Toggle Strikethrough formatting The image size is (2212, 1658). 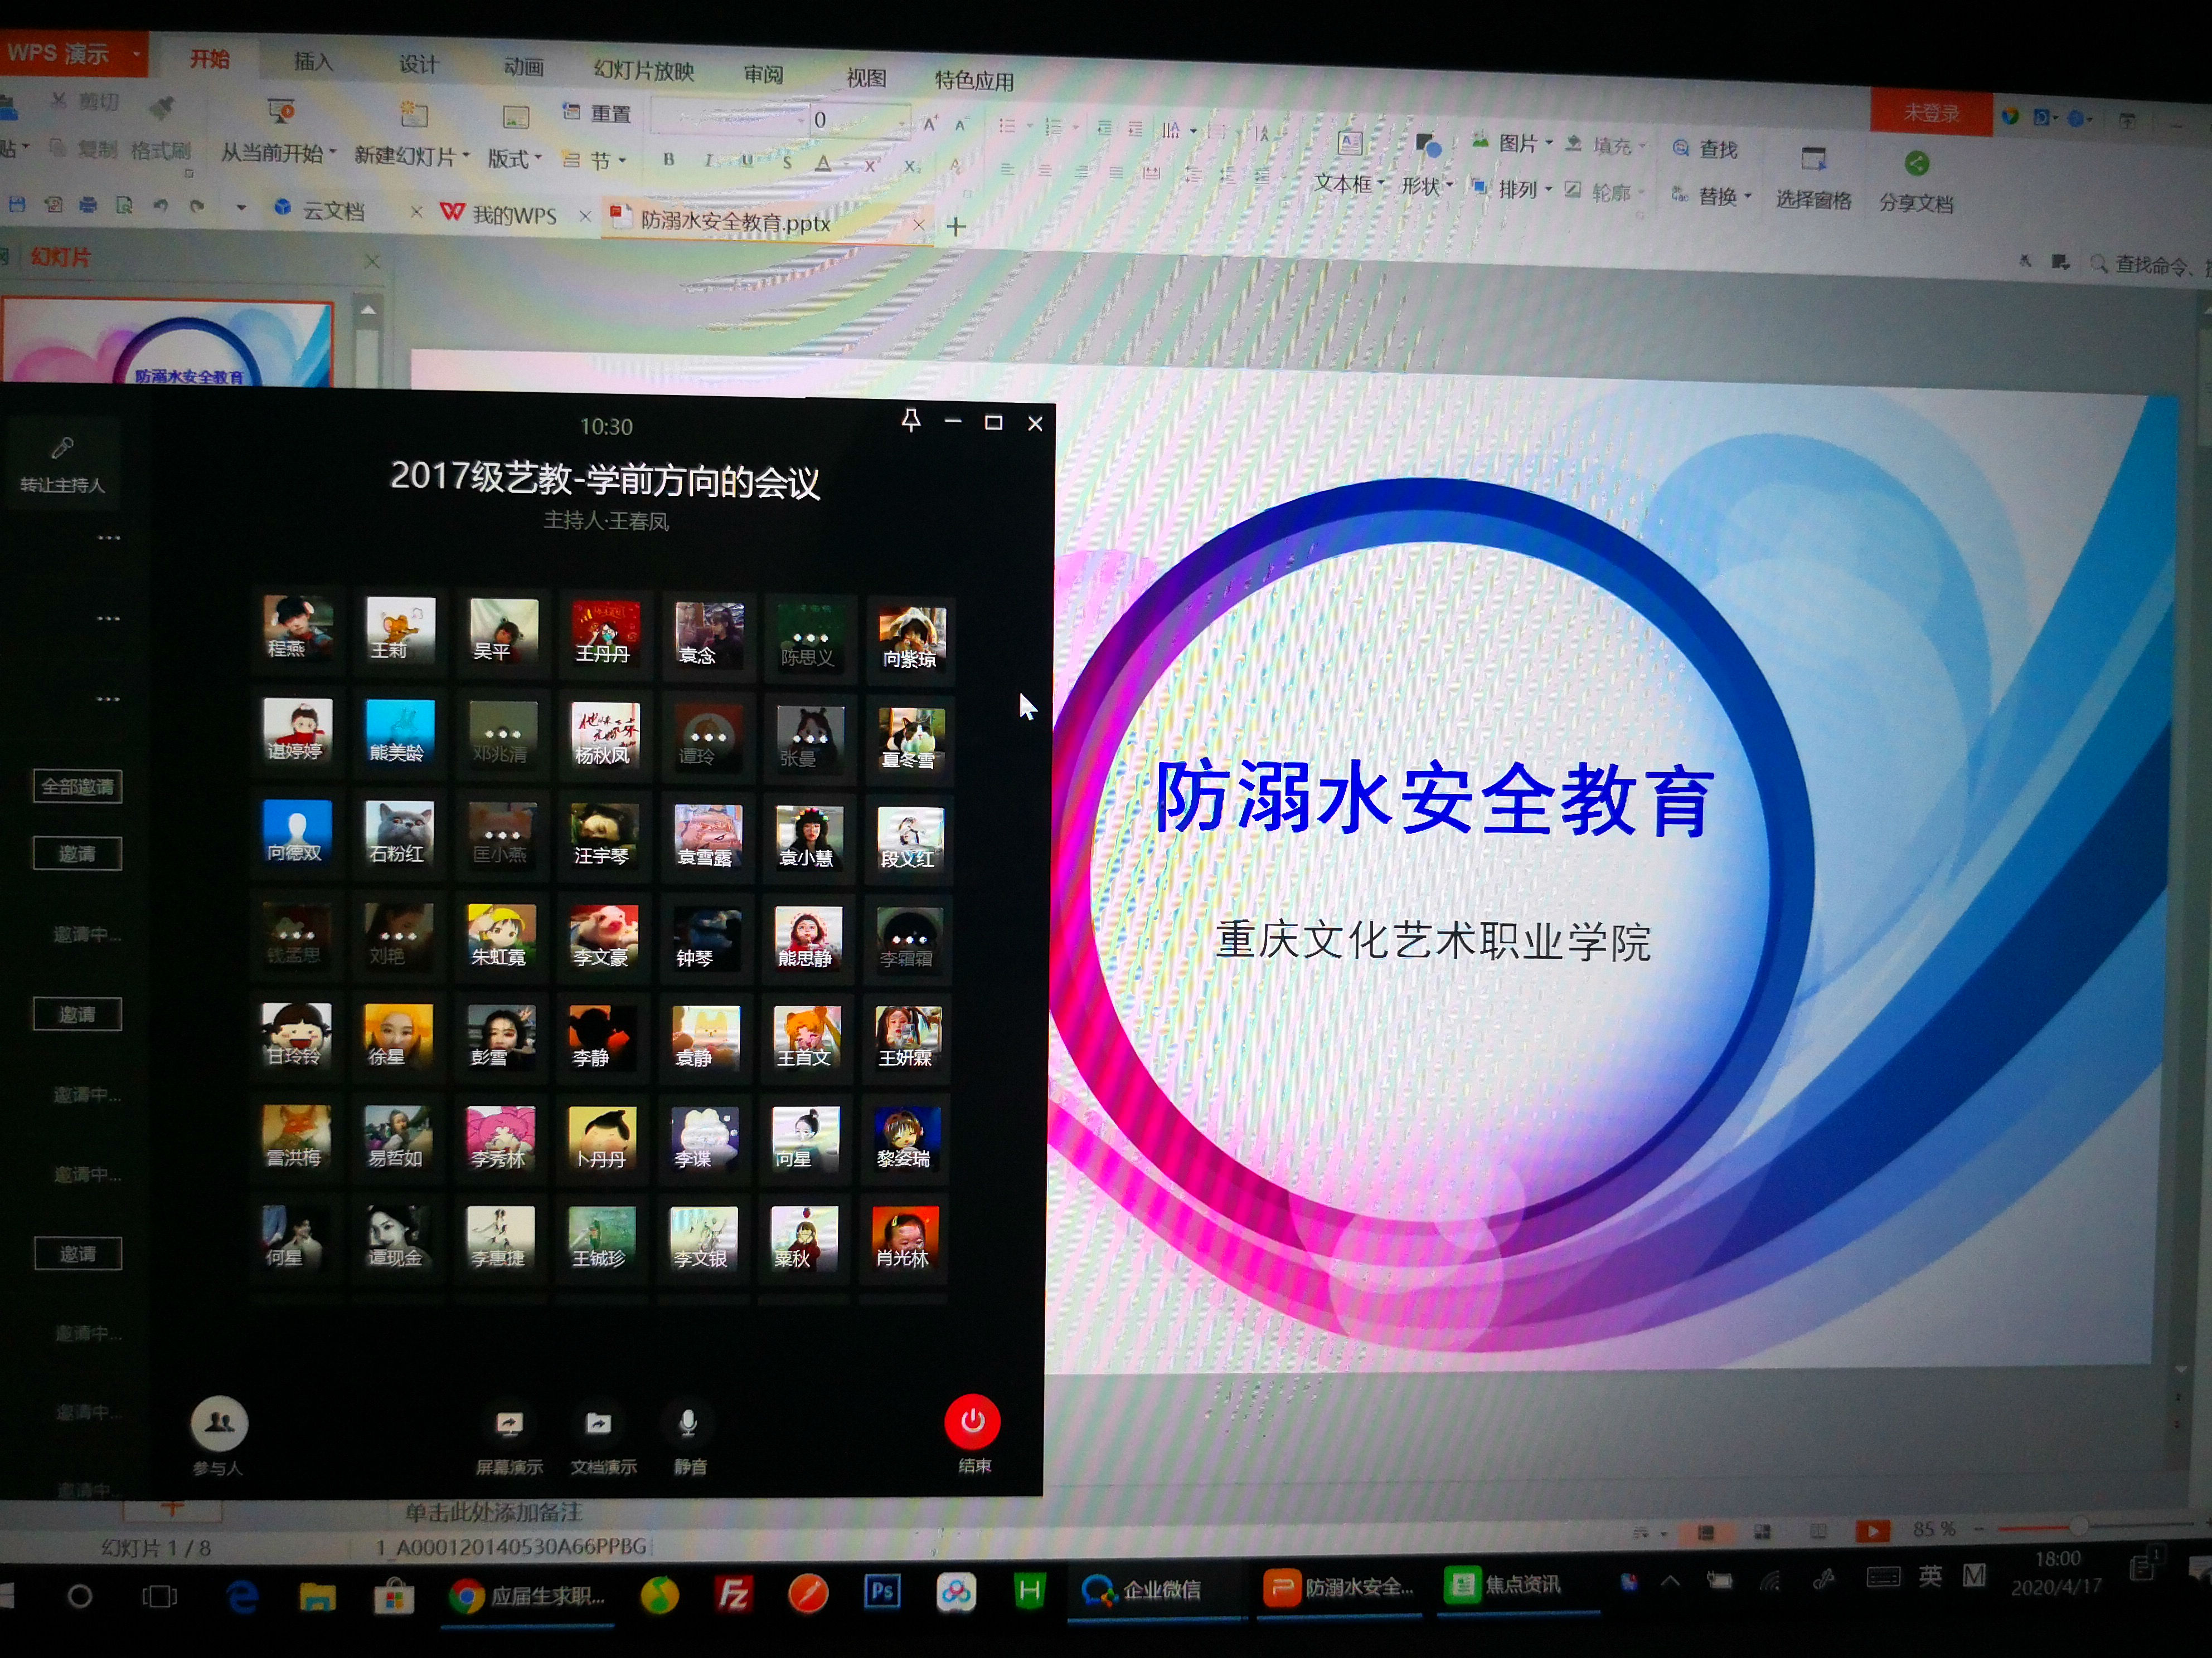pyautogui.click(x=787, y=162)
